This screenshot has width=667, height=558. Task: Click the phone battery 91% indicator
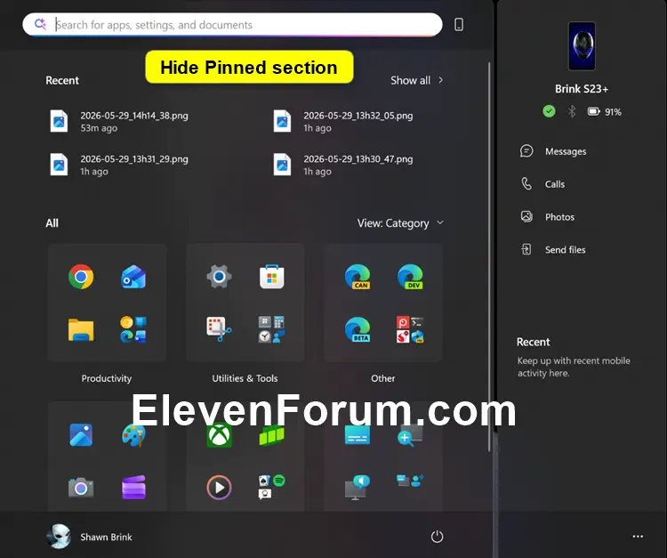coord(604,112)
